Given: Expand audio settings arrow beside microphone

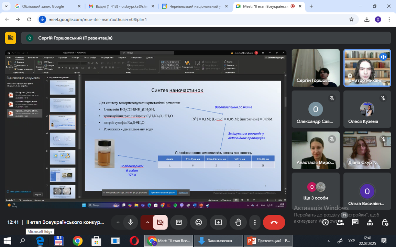Looking at the screenshot, I should pyautogui.click(x=118, y=222).
